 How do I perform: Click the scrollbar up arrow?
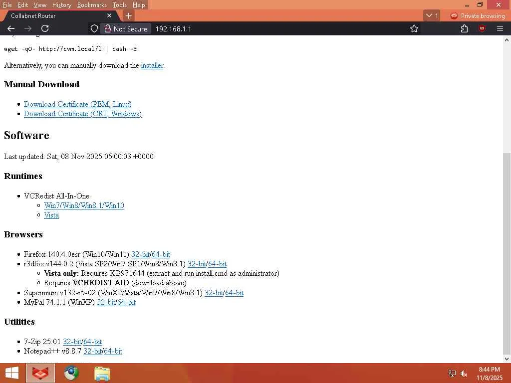[507, 40]
